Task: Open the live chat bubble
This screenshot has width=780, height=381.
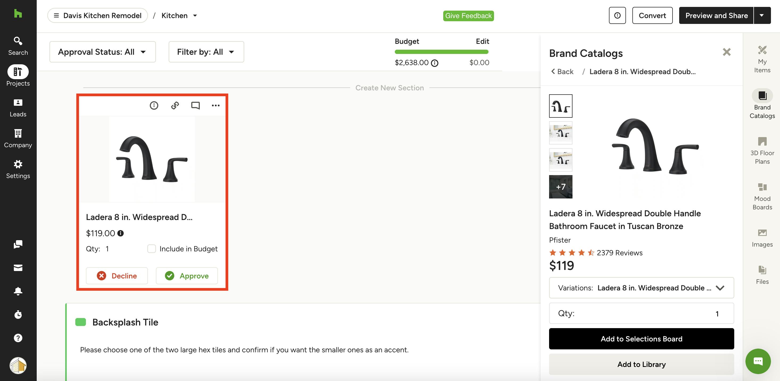Action: pos(758,361)
